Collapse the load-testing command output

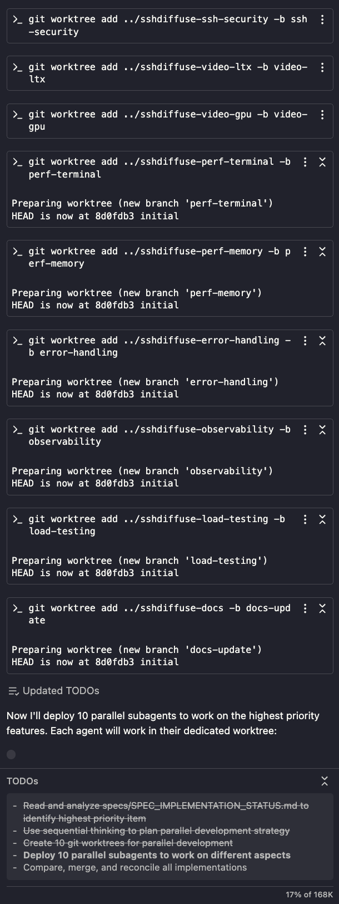322,519
